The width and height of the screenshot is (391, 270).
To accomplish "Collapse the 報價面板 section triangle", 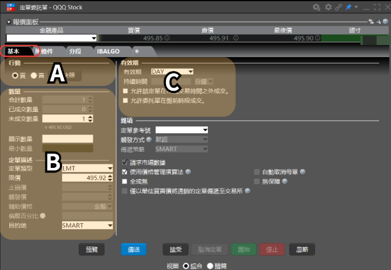I will (9, 22).
